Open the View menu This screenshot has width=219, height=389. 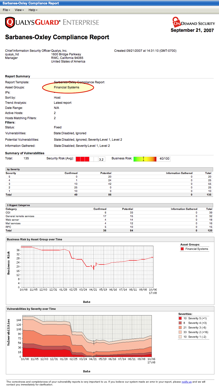tap(19, 10)
